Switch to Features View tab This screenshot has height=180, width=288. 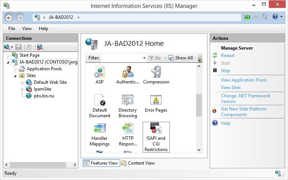click(x=101, y=163)
